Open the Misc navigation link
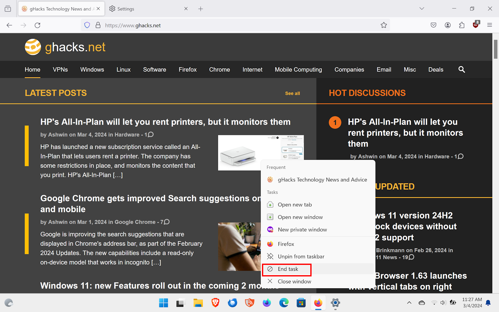Screen dimensions: 499x312 [410, 70]
